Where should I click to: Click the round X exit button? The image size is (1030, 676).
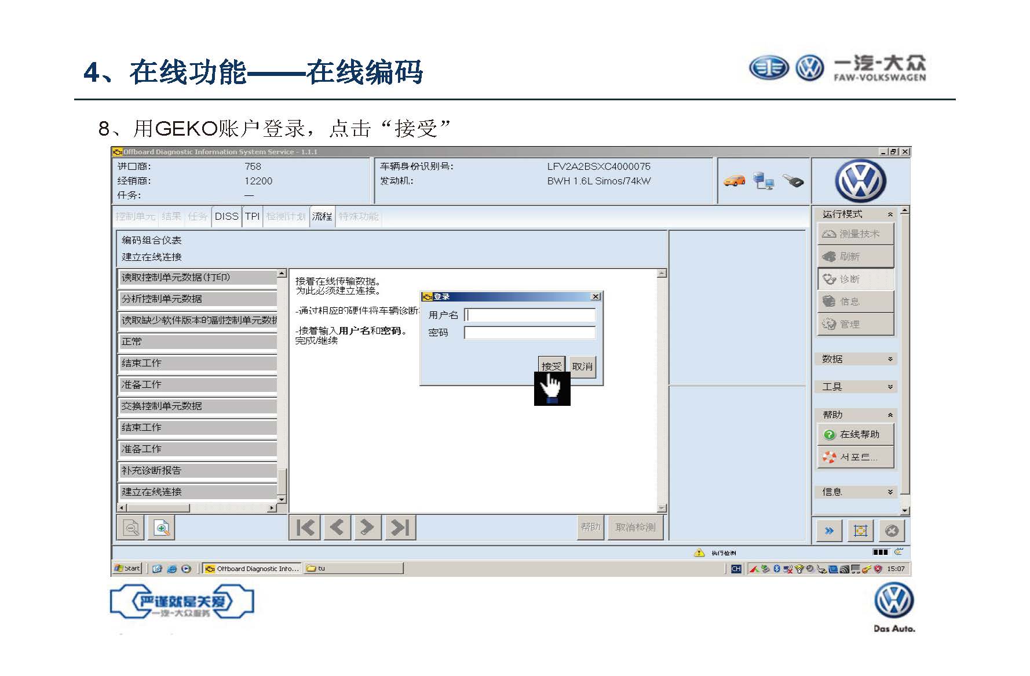coord(892,530)
